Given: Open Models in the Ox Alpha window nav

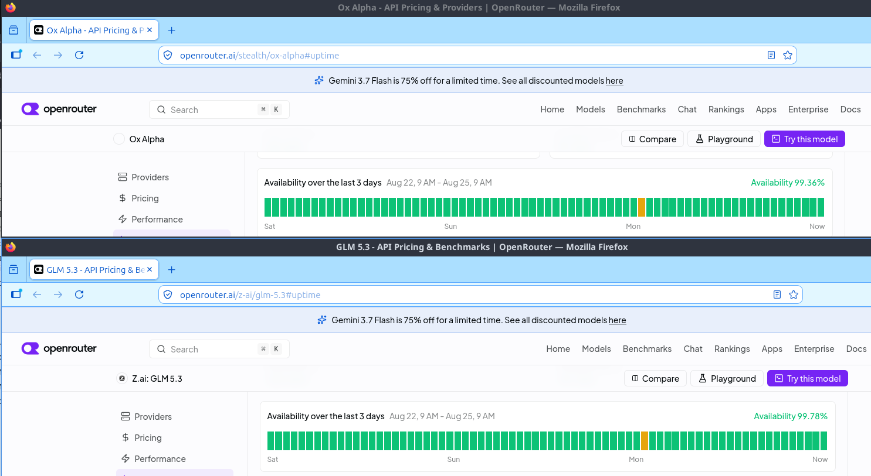Looking at the screenshot, I should (x=590, y=109).
